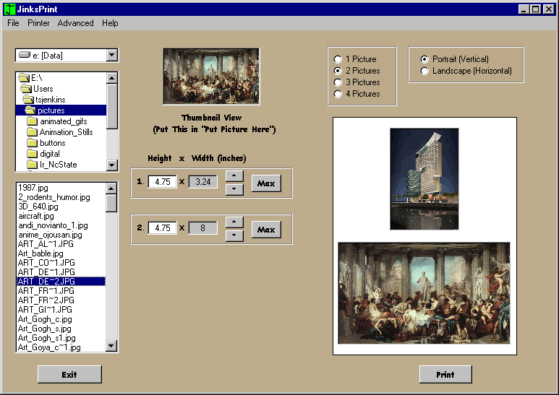This screenshot has height=395, width=559.
Task: Decrease picture 2 size with down arrow
Action: pyautogui.click(x=234, y=235)
